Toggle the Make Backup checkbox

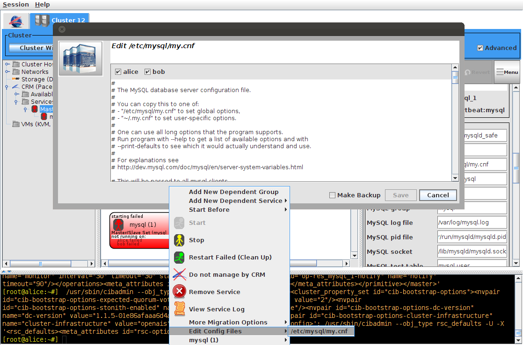[x=333, y=195]
